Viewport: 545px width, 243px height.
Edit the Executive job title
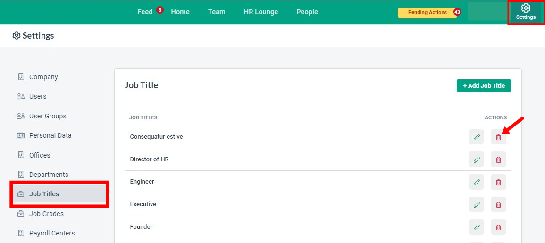click(x=476, y=204)
